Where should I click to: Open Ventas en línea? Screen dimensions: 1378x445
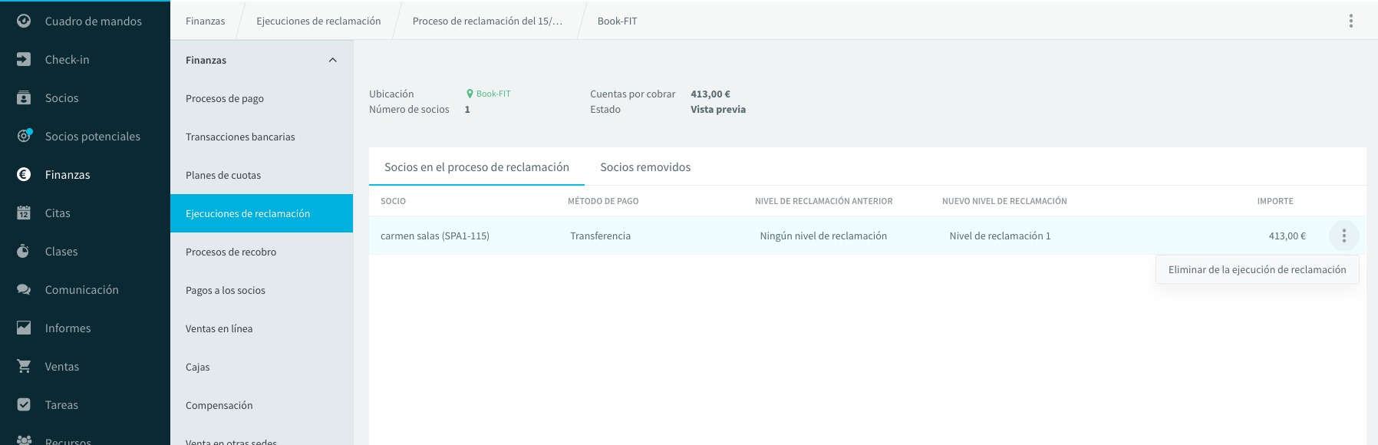(x=262, y=328)
